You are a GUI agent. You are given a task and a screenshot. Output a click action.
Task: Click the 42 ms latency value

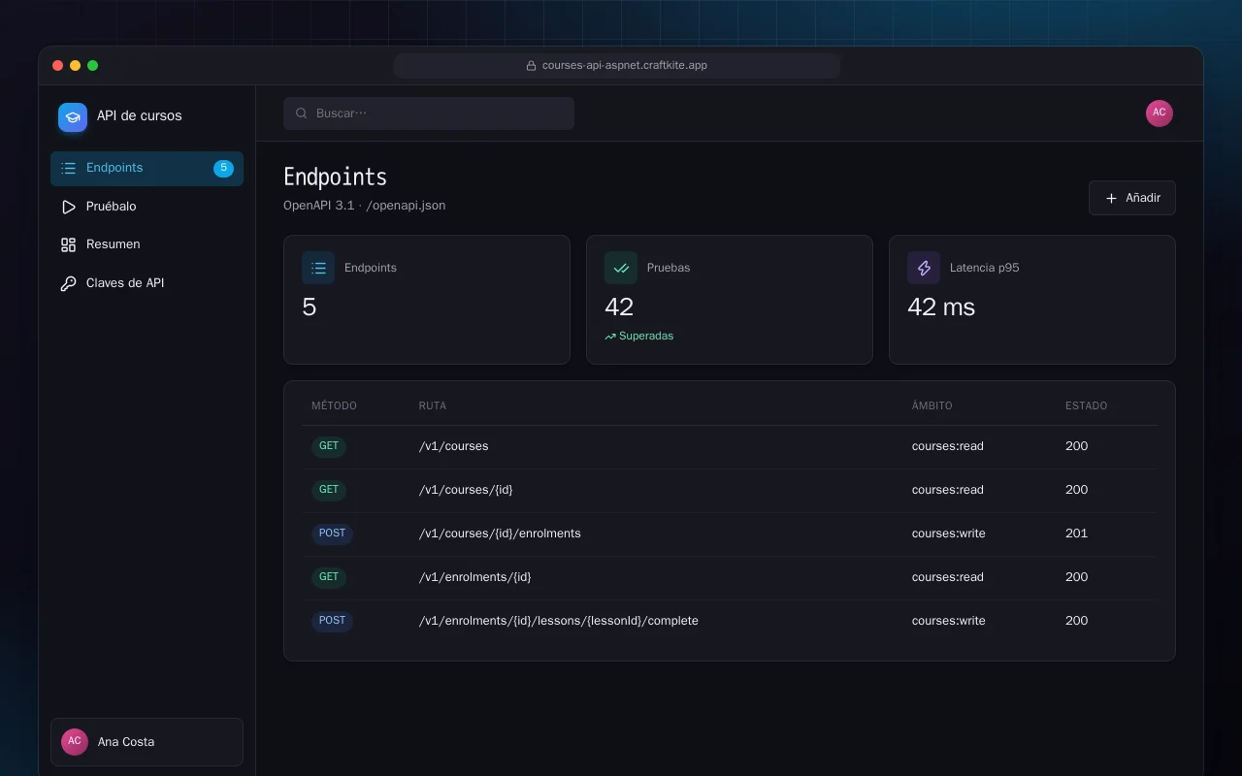click(x=941, y=307)
